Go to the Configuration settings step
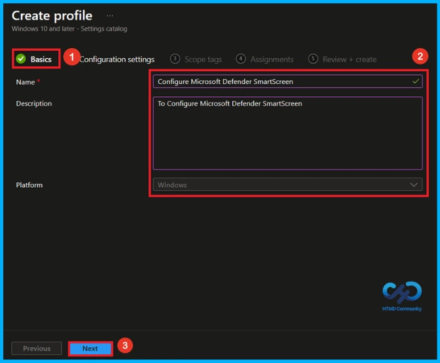 (117, 59)
